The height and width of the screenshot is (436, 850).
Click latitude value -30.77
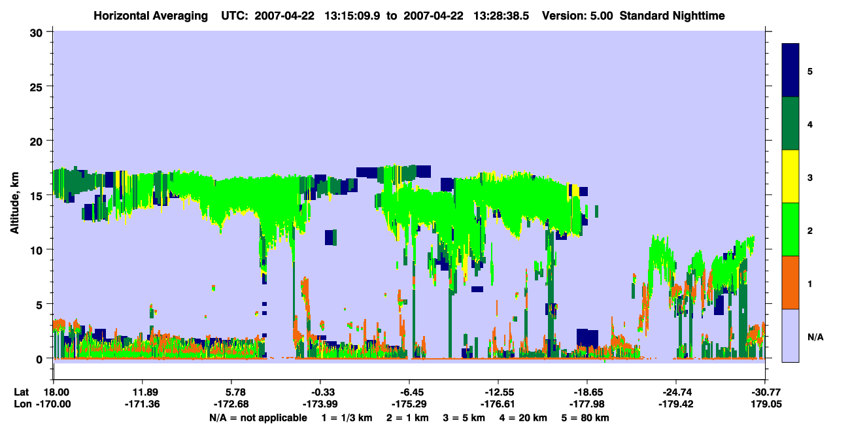pyautogui.click(x=765, y=392)
